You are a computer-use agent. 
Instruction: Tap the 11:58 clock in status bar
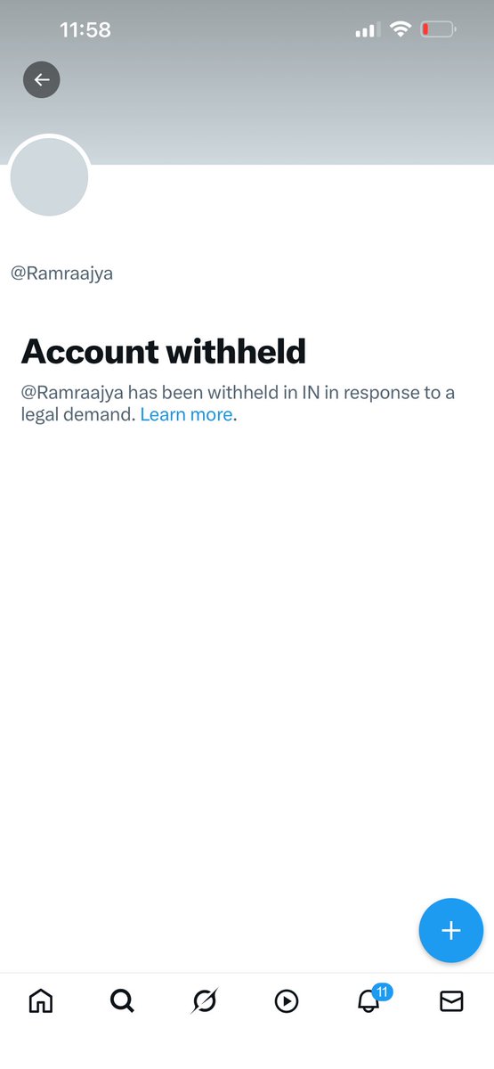[85, 29]
